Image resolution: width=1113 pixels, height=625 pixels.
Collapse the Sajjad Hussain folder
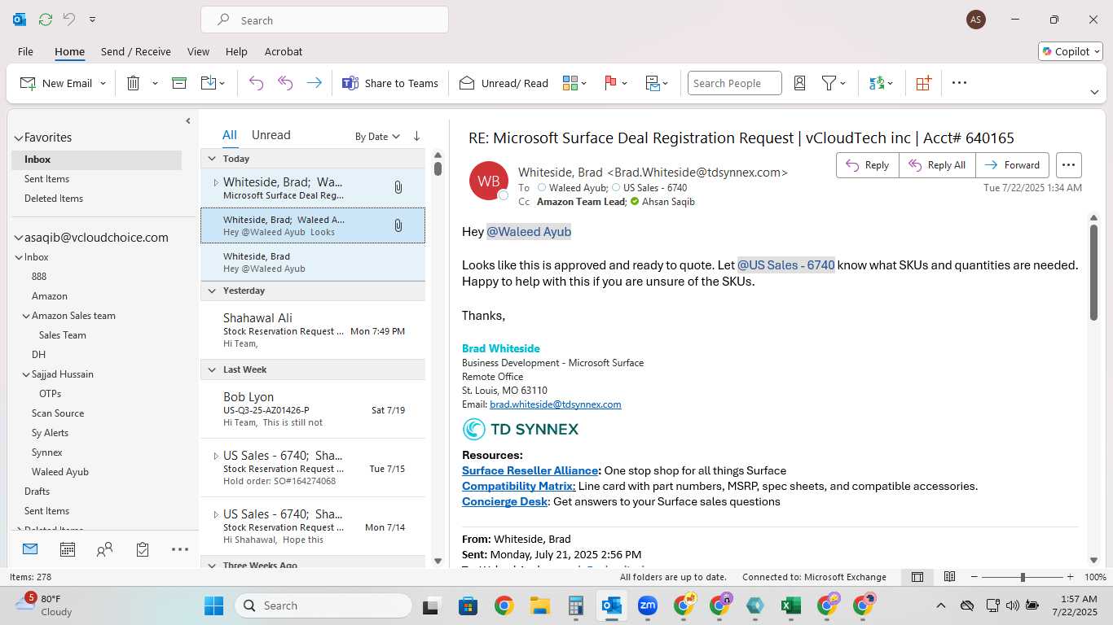click(x=26, y=374)
